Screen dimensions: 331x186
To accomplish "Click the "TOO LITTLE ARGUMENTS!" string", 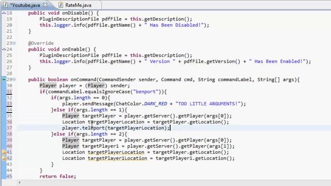I will [x=208, y=104].
